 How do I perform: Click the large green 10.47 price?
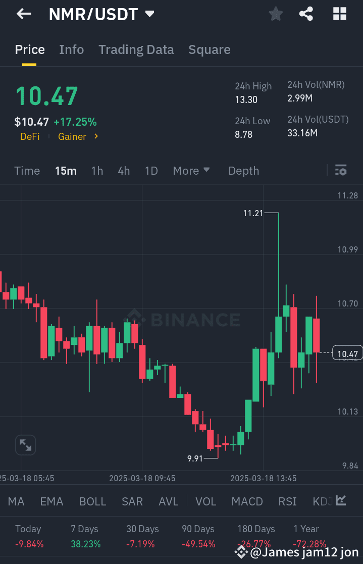coord(47,96)
